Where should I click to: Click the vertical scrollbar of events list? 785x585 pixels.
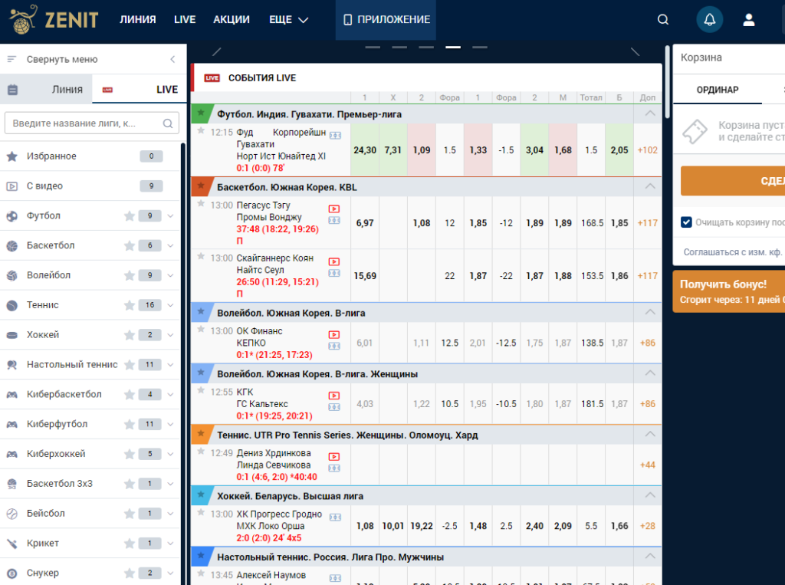tap(667, 83)
